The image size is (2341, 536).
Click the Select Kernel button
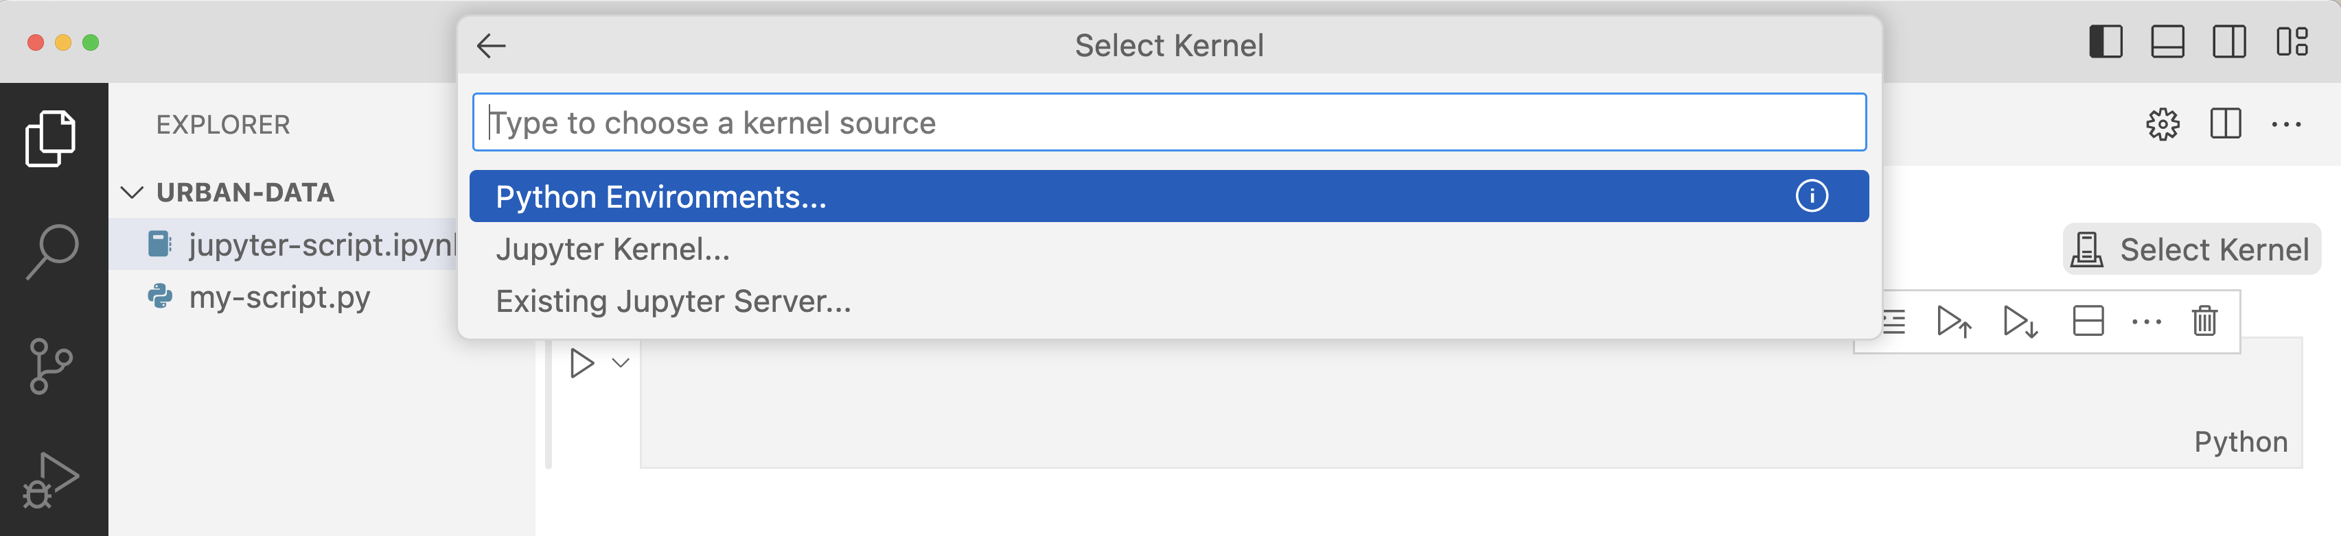[2191, 249]
